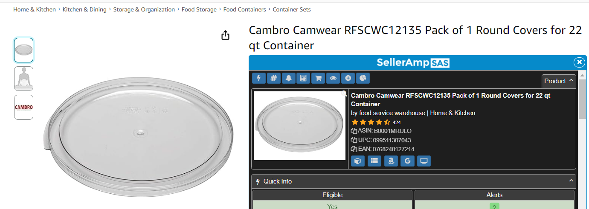Click the pie chart toolbar icon
Image resolution: width=589 pixels, height=209 pixels.
click(x=363, y=78)
